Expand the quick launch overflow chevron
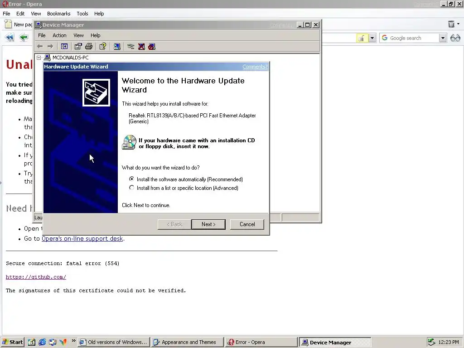The image size is (464, 348). (74, 341)
